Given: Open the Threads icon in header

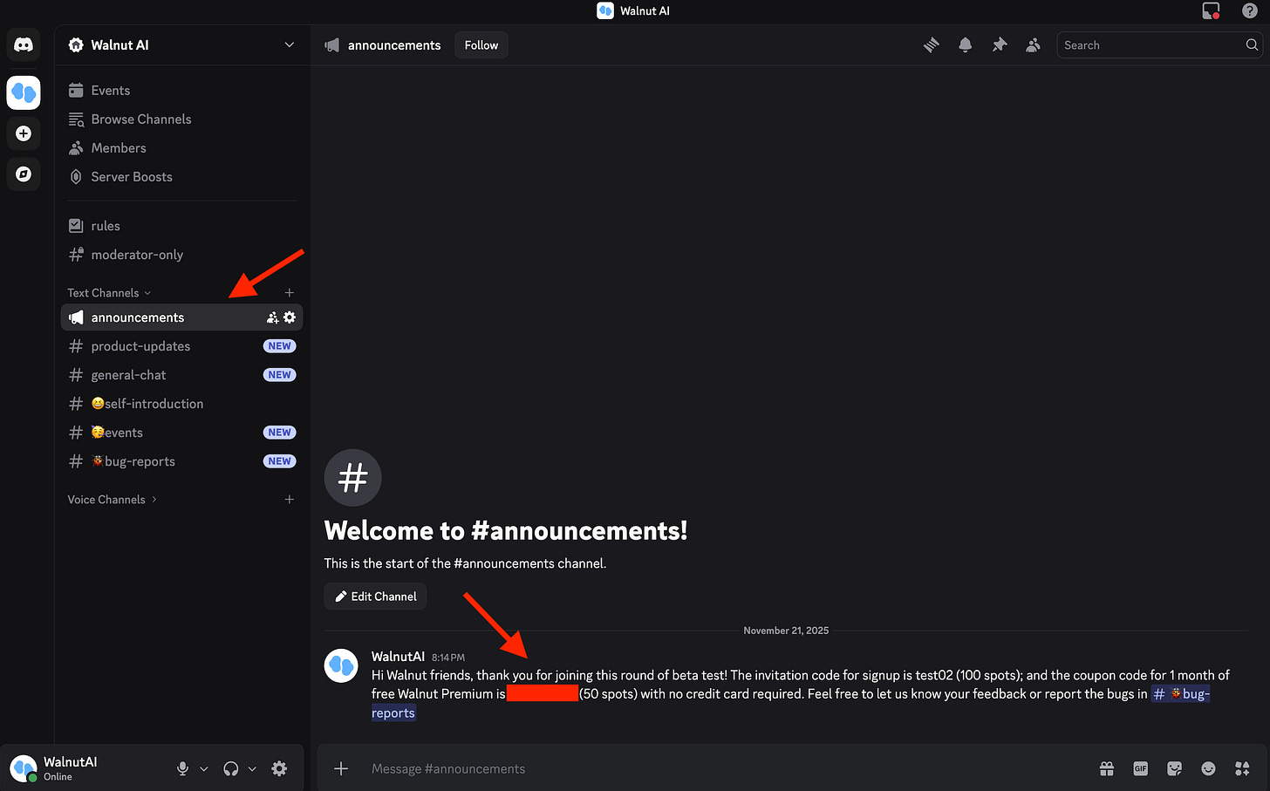Looking at the screenshot, I should [932, 45].
